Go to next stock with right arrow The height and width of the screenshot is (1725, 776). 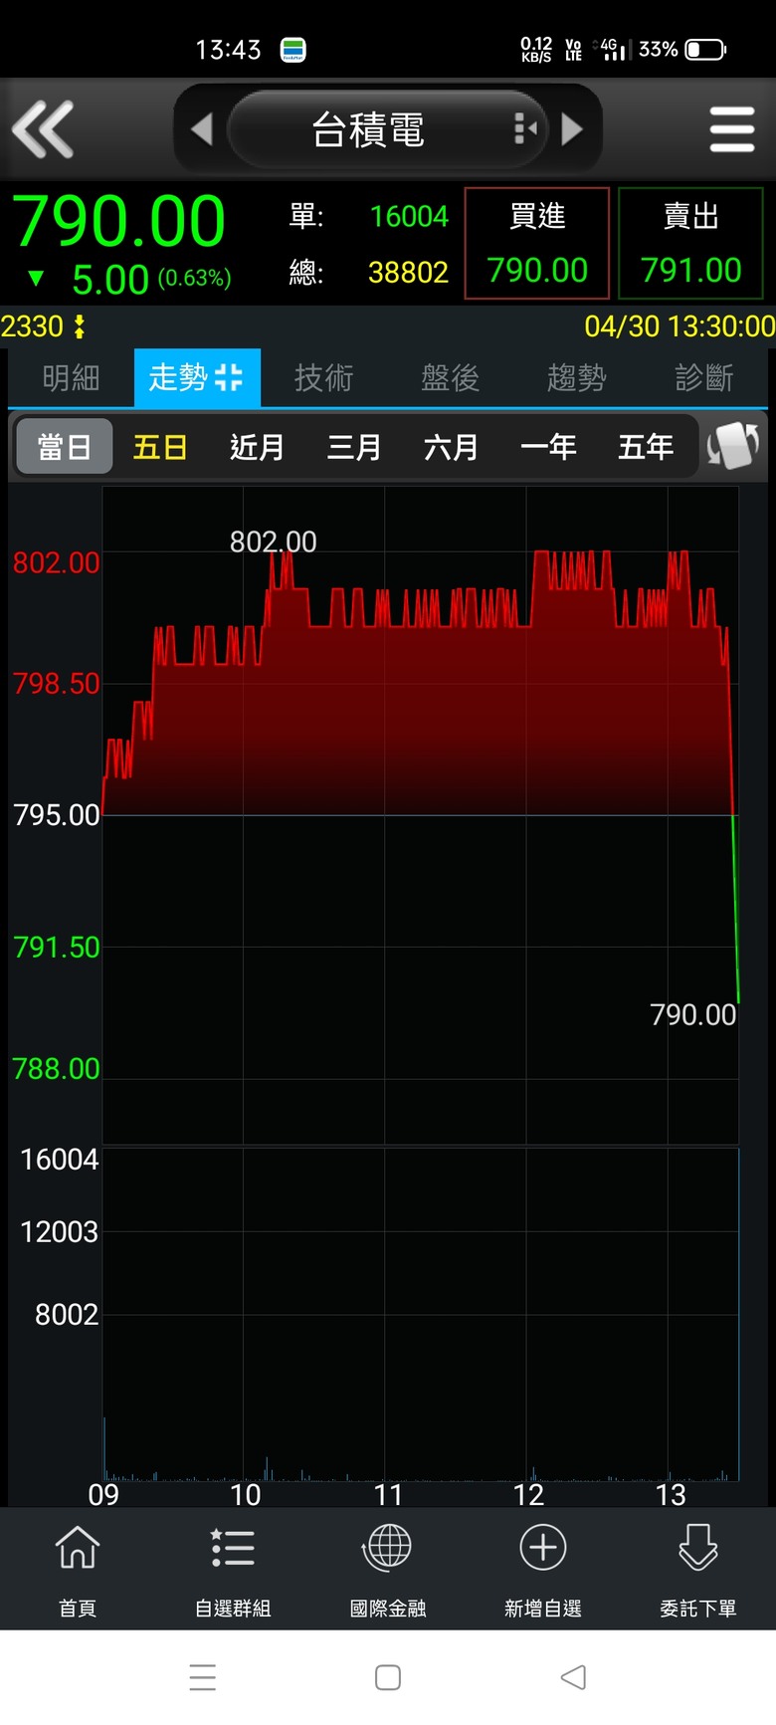click(x=572, y=129)
